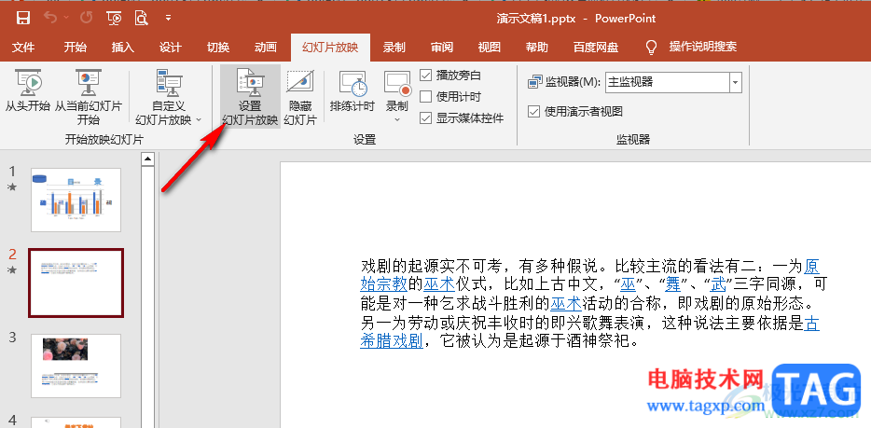Toggle the 使用演示者视图 checkbox
871x428 pixels.
(533, 112)
